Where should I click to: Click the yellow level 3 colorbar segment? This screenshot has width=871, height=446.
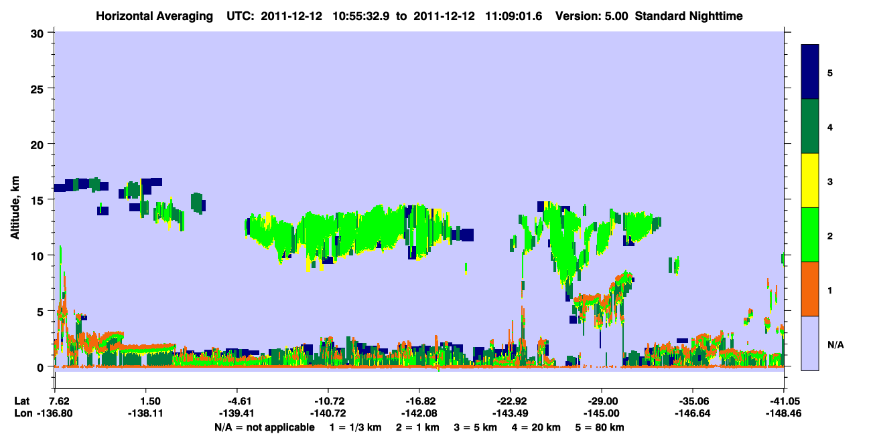pyautogui.click(x=810, y=181)
